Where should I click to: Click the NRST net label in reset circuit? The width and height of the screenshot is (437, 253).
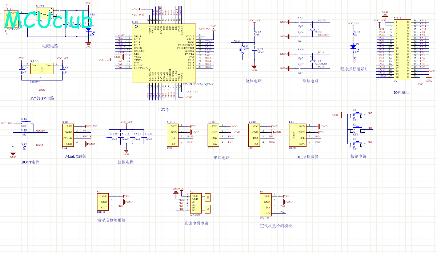tap(237, 41)
